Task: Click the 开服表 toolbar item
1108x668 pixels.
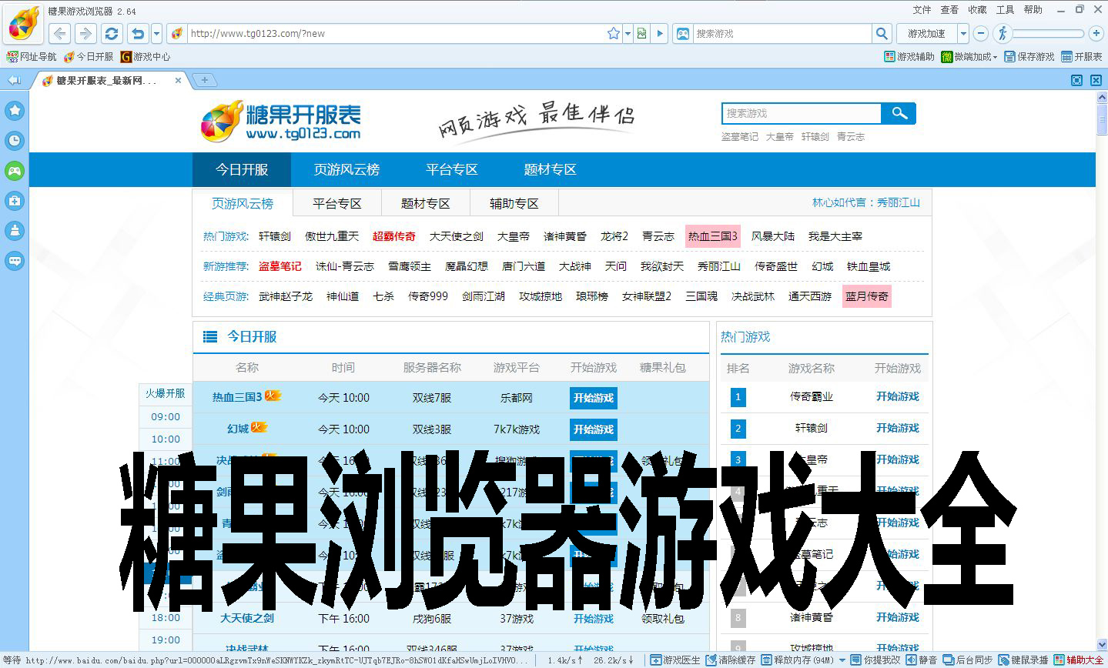Action: pyautogui.click(x=1081, y=56)
